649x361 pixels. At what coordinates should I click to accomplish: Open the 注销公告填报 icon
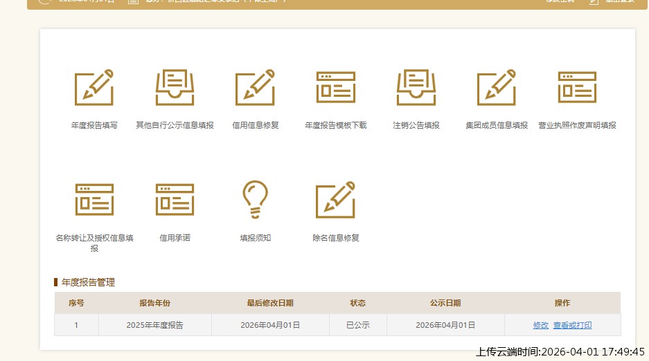(416, 88)
